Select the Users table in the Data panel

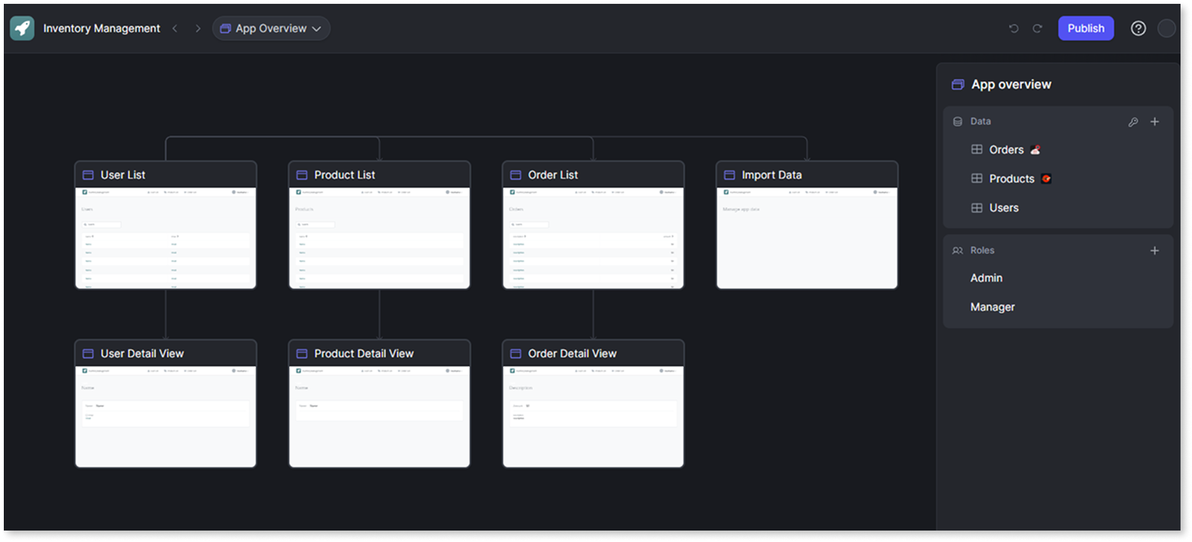coord(1004,208)
